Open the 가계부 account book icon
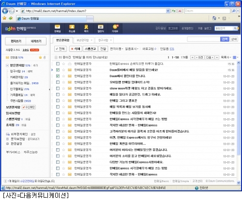242x201 pixels. [115, 29]
